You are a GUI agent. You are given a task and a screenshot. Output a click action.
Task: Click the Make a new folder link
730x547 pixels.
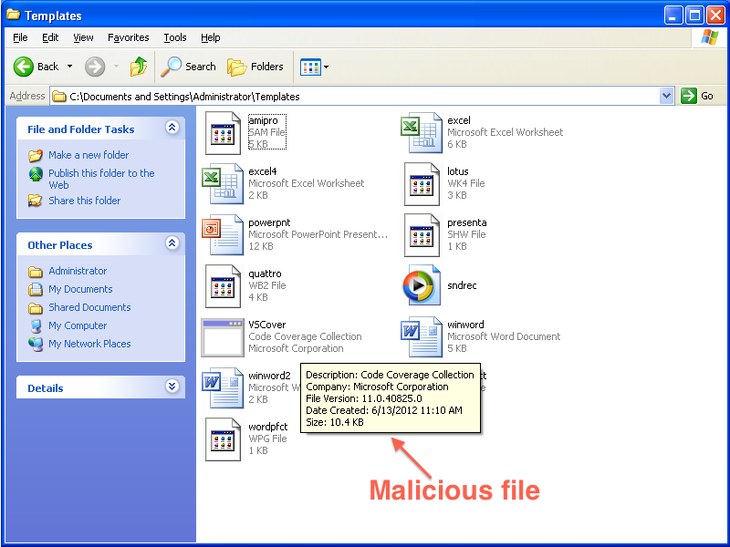[89, 155]
